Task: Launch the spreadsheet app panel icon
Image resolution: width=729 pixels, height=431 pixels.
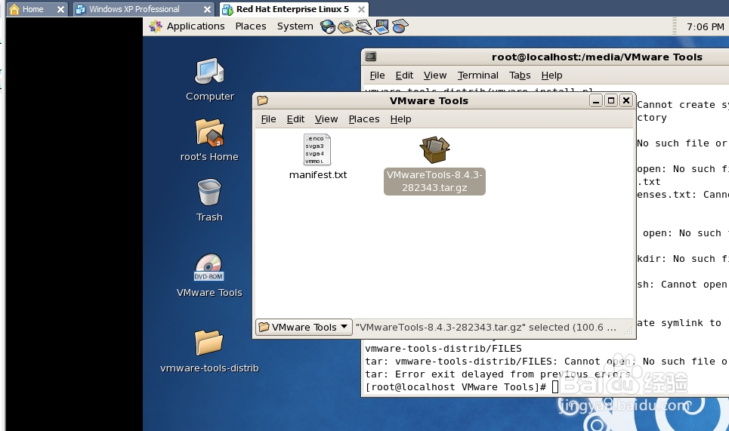Action: (400, 26)
